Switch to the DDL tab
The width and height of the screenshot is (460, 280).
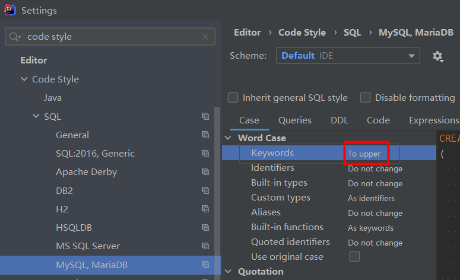[x=340, y=120]
